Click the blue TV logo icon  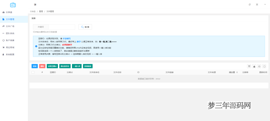[x=13, y=5]
